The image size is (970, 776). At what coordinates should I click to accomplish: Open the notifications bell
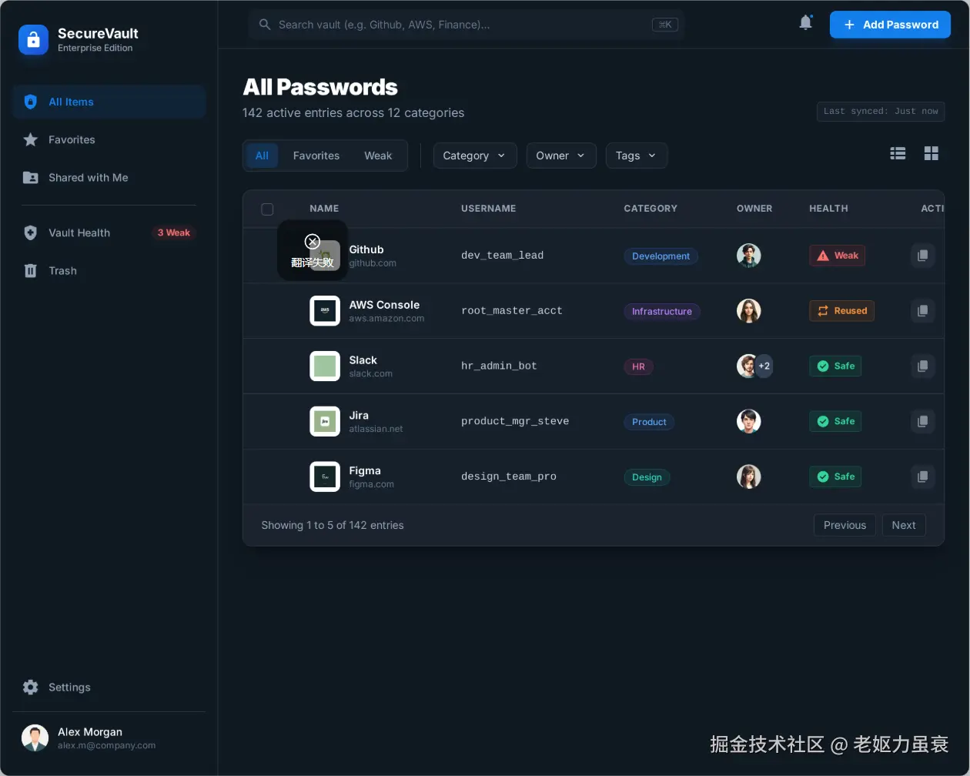pyautogui.click(x=805, y=22)
